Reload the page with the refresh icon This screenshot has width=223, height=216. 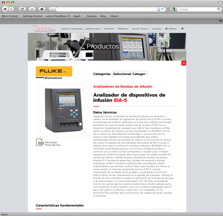22,9
